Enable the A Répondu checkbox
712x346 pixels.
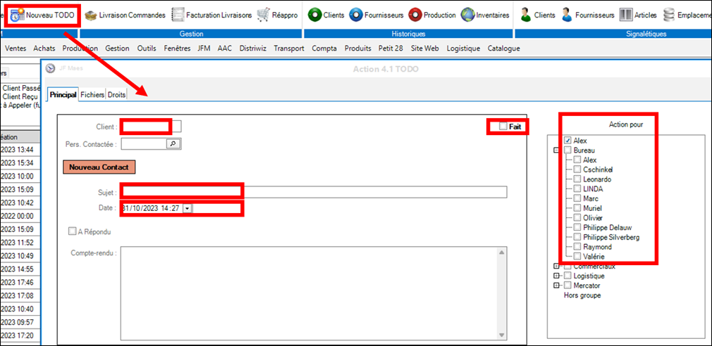(x=72, y=231)
